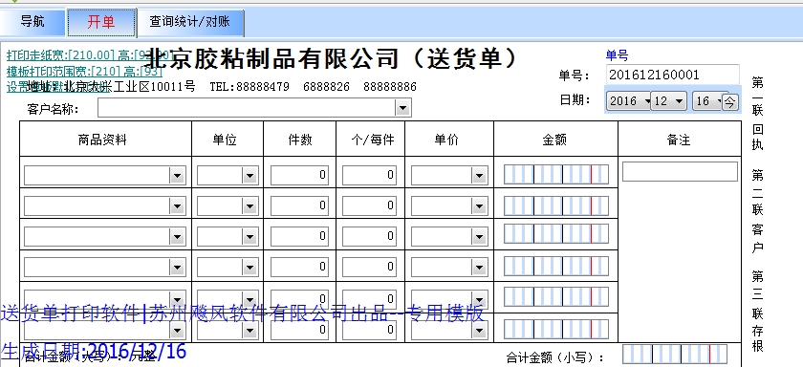This screenshot has width=803, height=367.
Task: Open the fourth row 单价 price dropdown
Action: tap(479, 267)
